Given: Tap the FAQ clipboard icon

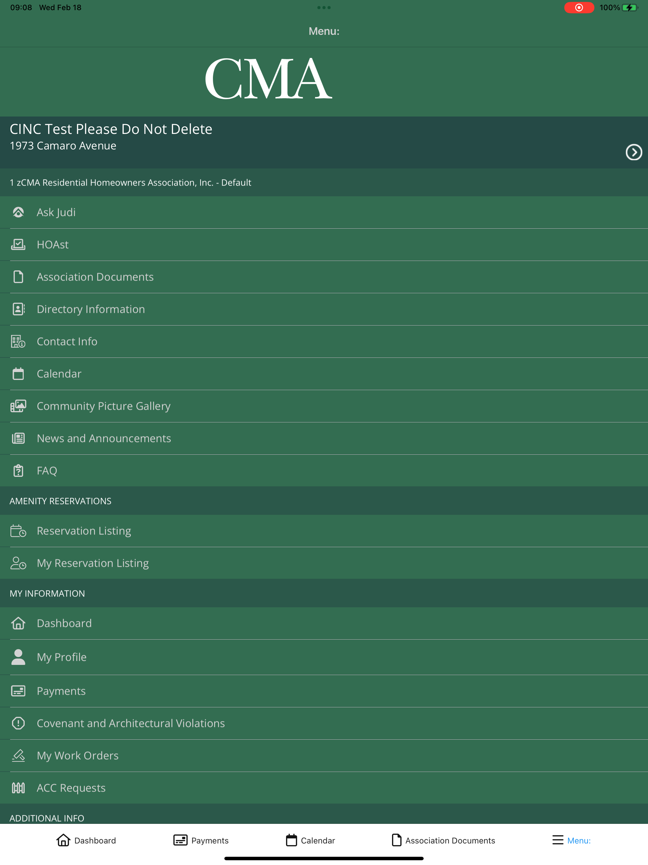Looking at the screenshot, I should coord(18,470).
